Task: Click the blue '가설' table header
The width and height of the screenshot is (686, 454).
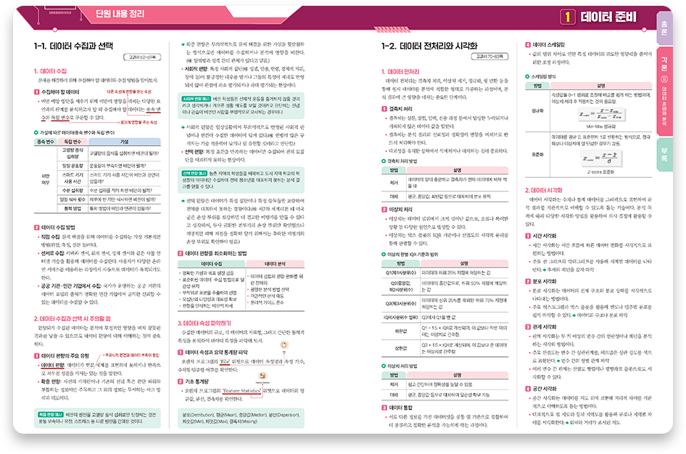Action: 125,141
